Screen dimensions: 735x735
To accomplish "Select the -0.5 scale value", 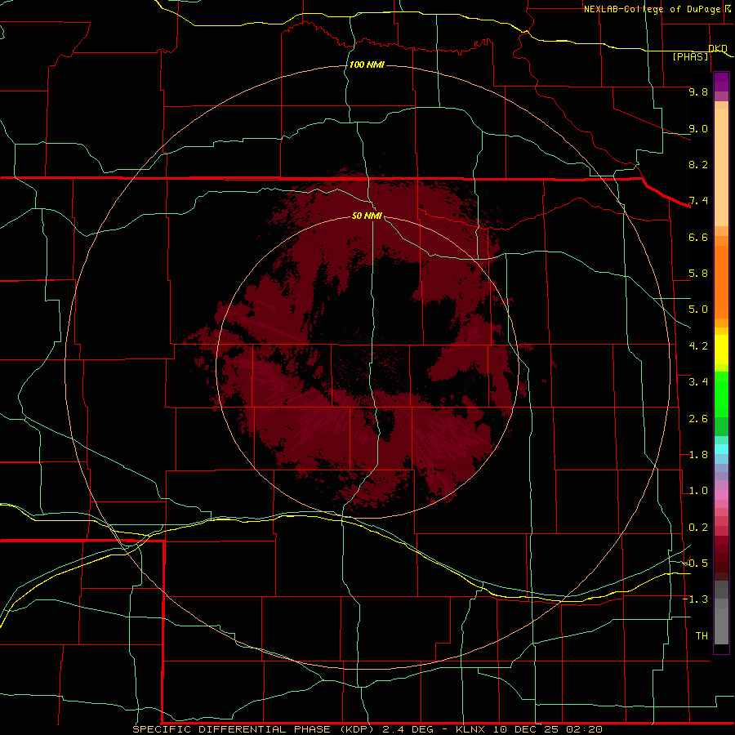I will [x=696, y=563].
